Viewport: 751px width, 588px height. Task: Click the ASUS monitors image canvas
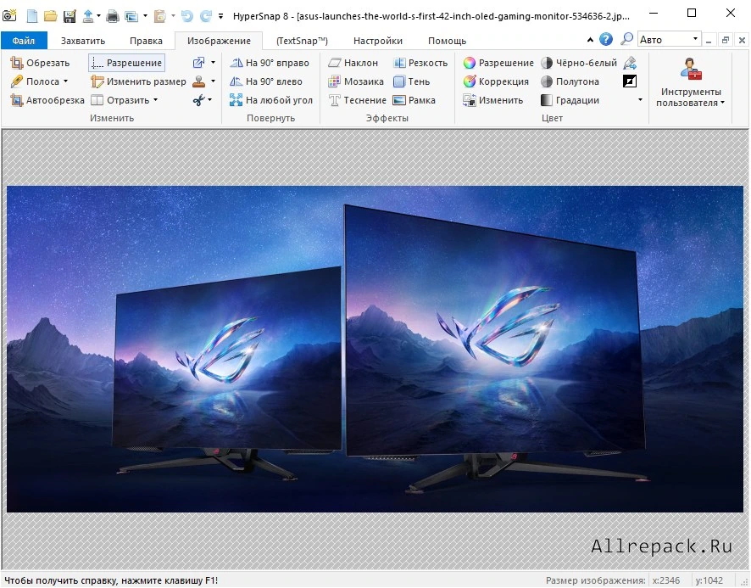coord(375,349)
